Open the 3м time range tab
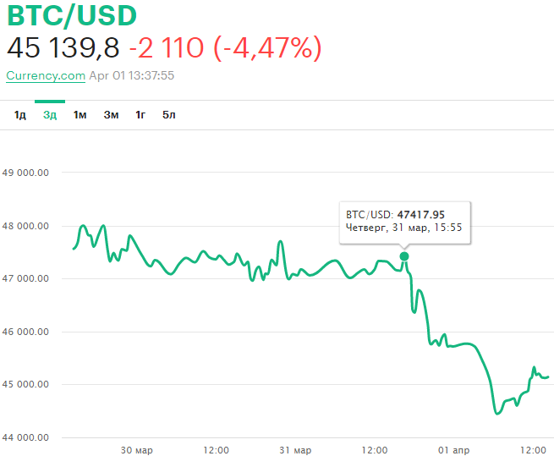The height and width of the screenshot is (467, 554). click(112, 115)
